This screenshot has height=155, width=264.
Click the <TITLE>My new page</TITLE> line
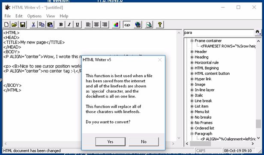click(34, 42)
